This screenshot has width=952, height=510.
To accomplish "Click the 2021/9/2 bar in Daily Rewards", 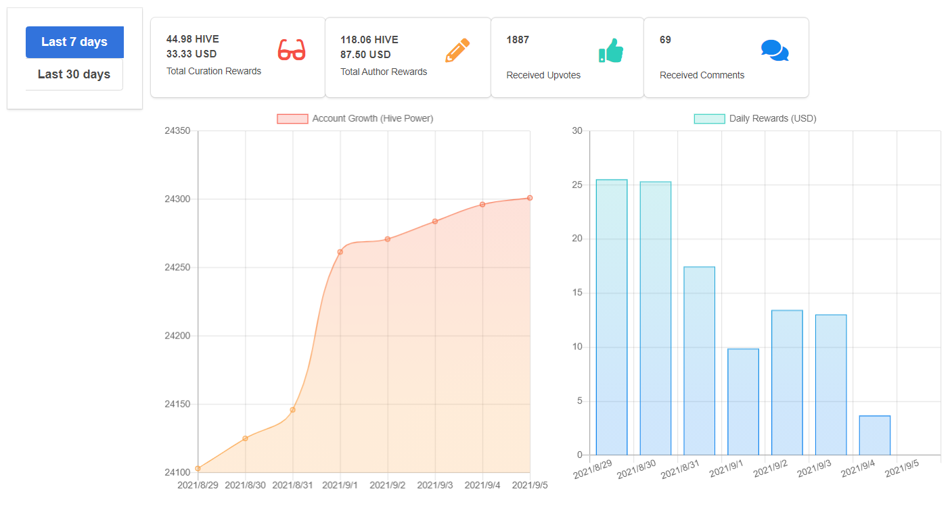I will coord(787,383).
